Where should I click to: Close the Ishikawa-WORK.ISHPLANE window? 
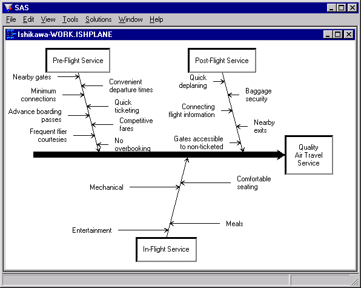(349, 35)
